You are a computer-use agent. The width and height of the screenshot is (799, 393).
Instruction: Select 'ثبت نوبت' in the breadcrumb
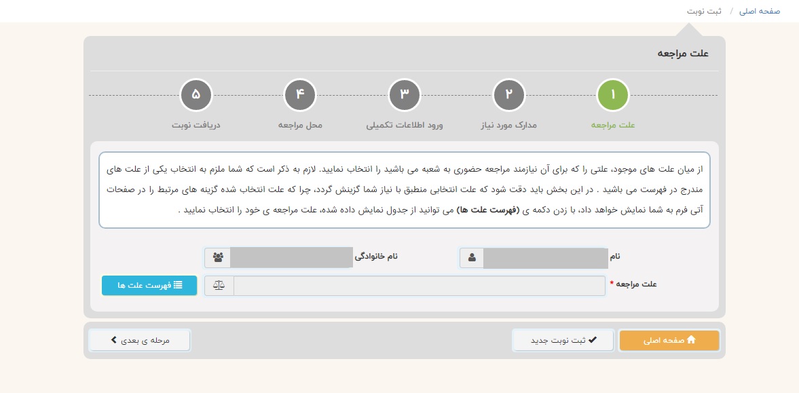704,12
